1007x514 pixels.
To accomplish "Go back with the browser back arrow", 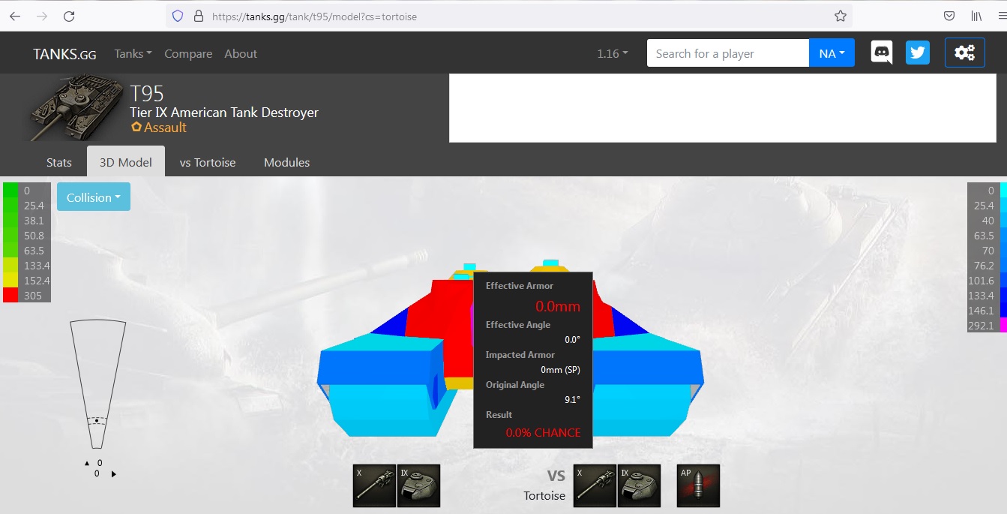I will [15, 16].
